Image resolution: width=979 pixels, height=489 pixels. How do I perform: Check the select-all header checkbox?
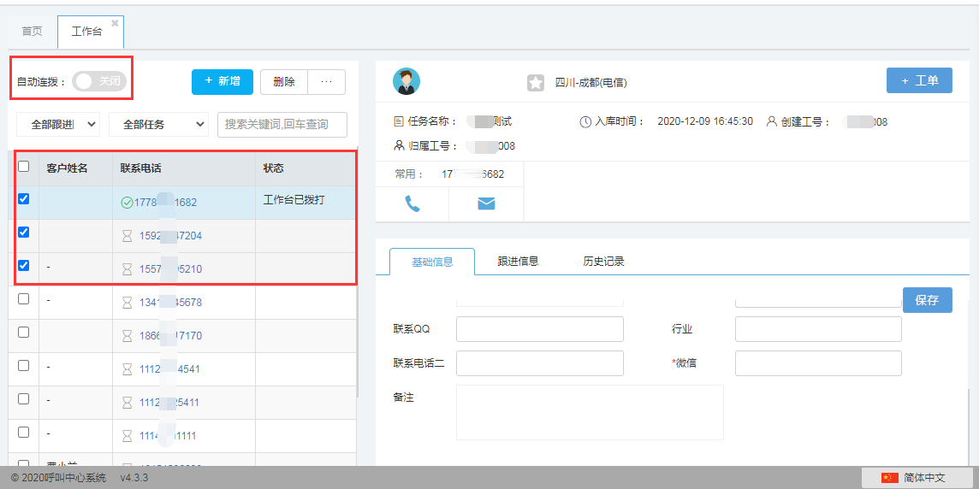(24, 167)
